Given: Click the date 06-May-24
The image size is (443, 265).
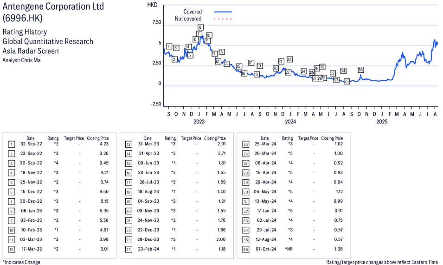Looking at the screenshot, I should click(x=265, y=192).
